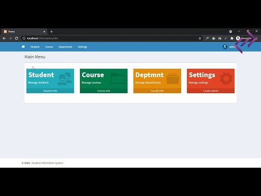261x196 pixels.
Task: Bookmark this page with star icon
Action: [200, 38]
